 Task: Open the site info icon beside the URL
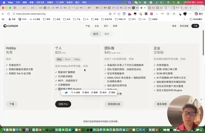14,14
